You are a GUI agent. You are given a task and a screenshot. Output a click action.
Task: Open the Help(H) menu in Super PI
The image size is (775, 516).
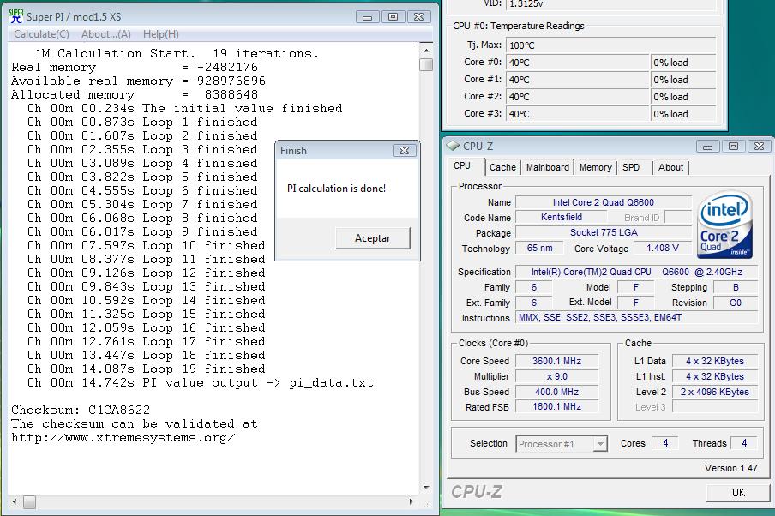[x=161, y=34]
